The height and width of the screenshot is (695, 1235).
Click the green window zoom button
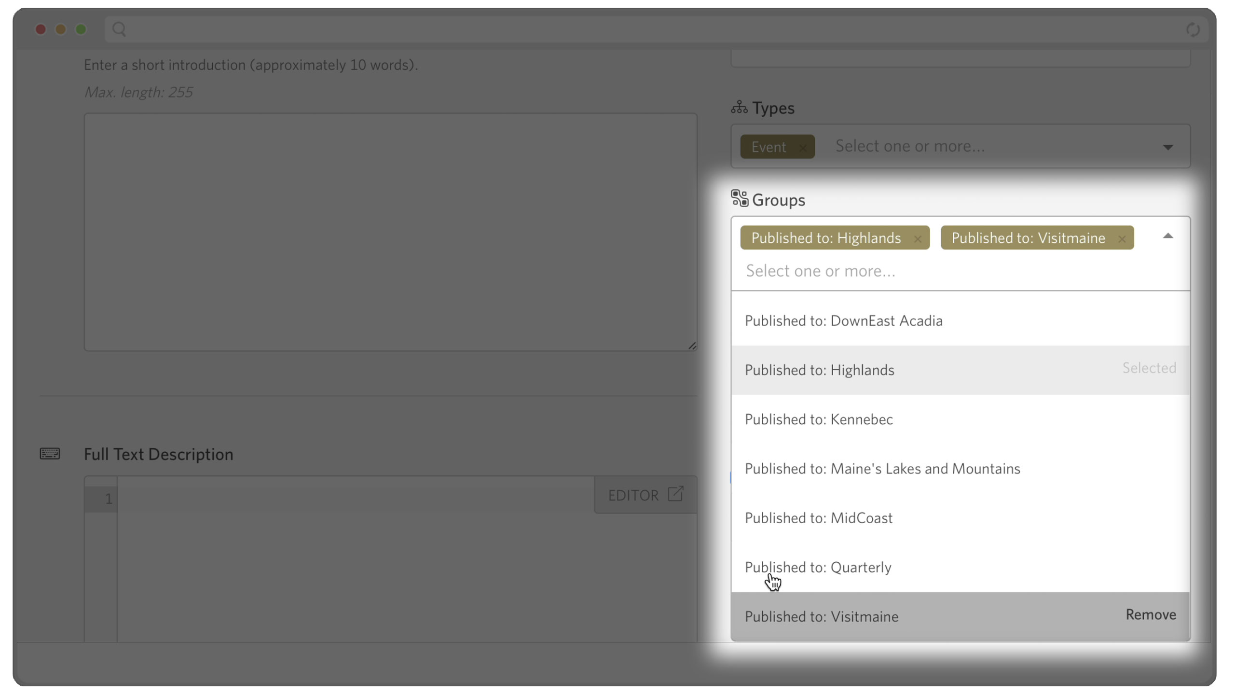pyautogui.click(x=81, y=29)
